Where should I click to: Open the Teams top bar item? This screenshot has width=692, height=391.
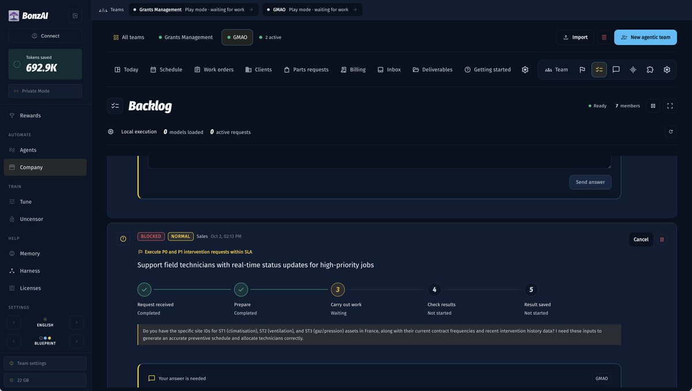click(111, 10)
